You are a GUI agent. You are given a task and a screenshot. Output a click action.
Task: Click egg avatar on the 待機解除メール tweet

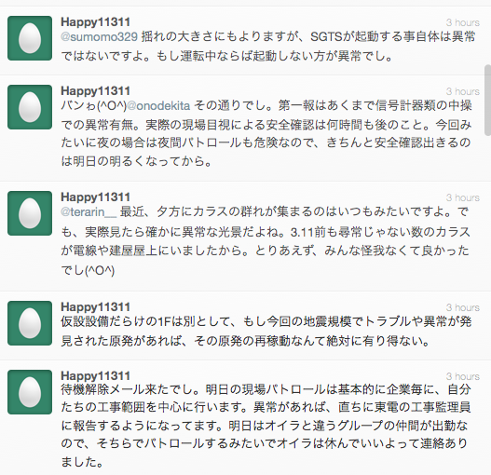tap(30, 392)
